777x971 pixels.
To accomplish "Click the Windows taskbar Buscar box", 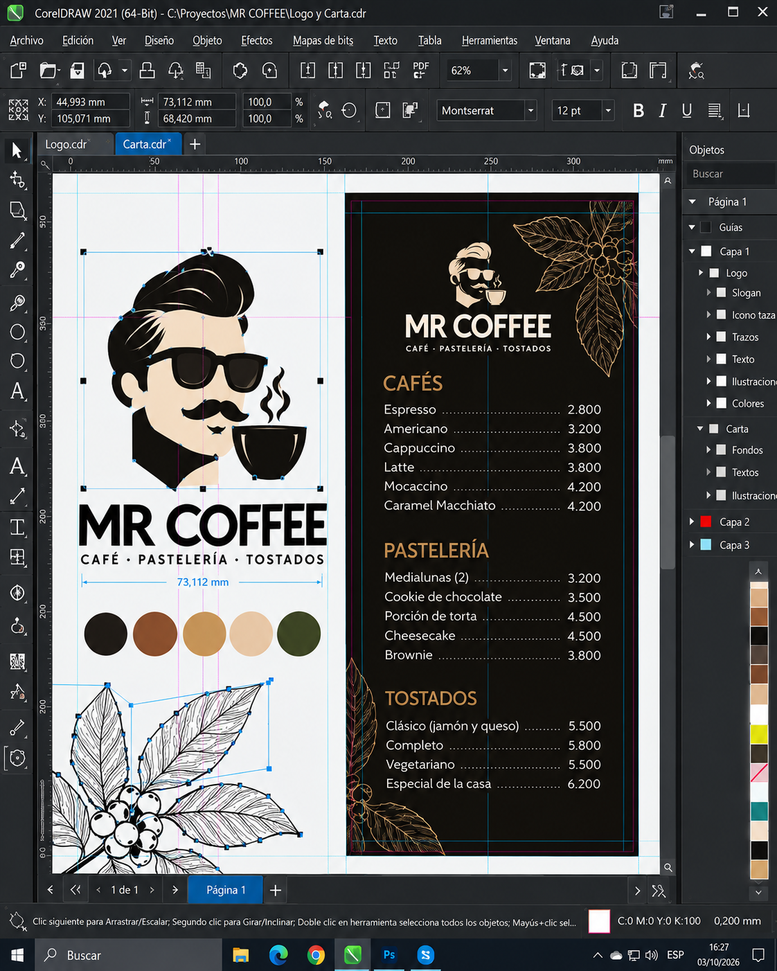I will 128,955.
